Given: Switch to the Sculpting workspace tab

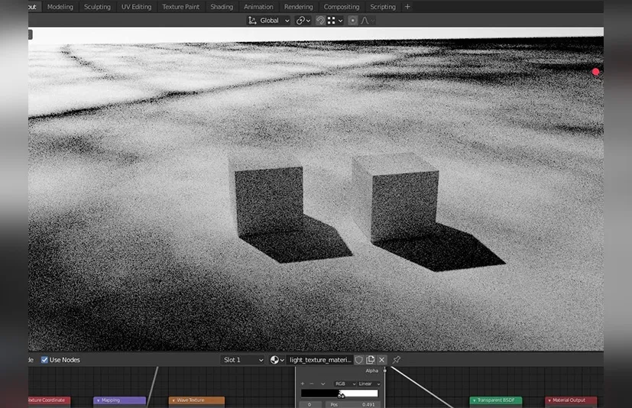Looking at the screenshot, I should (x=97, y=7).
